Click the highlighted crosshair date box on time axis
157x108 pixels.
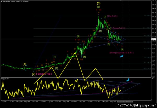pyautogui.click(x=125, y=102)
